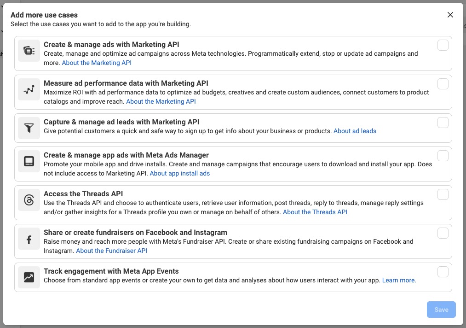Click the Meta App Events trending chart icon
This screenshot has height=328, width=466.
29,277
